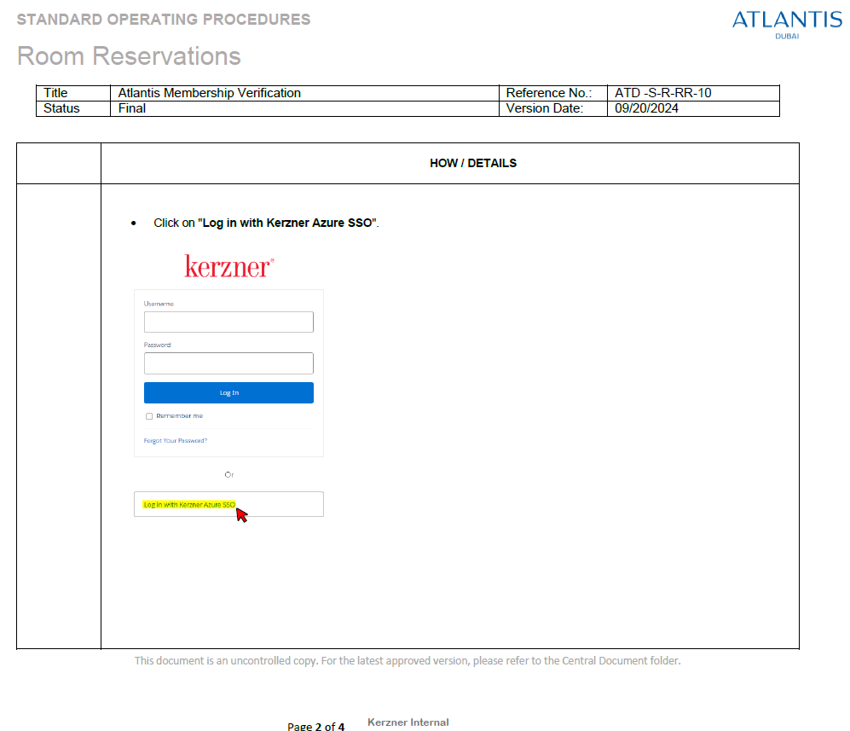850x731 pixels.
Task: Click the Remember me label text
Action: click(x=179, y=416)
